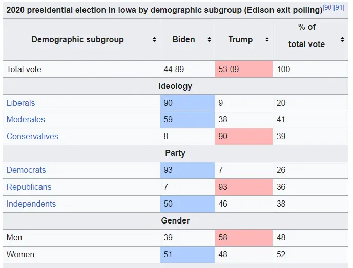
Task: Open the Democrats link
Action: pyautogui.click(x=26, y=170)
